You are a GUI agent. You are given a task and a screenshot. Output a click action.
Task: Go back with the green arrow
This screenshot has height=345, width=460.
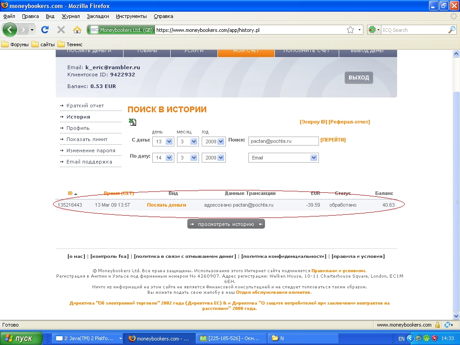pyautogui.click(x=10, y=30)
